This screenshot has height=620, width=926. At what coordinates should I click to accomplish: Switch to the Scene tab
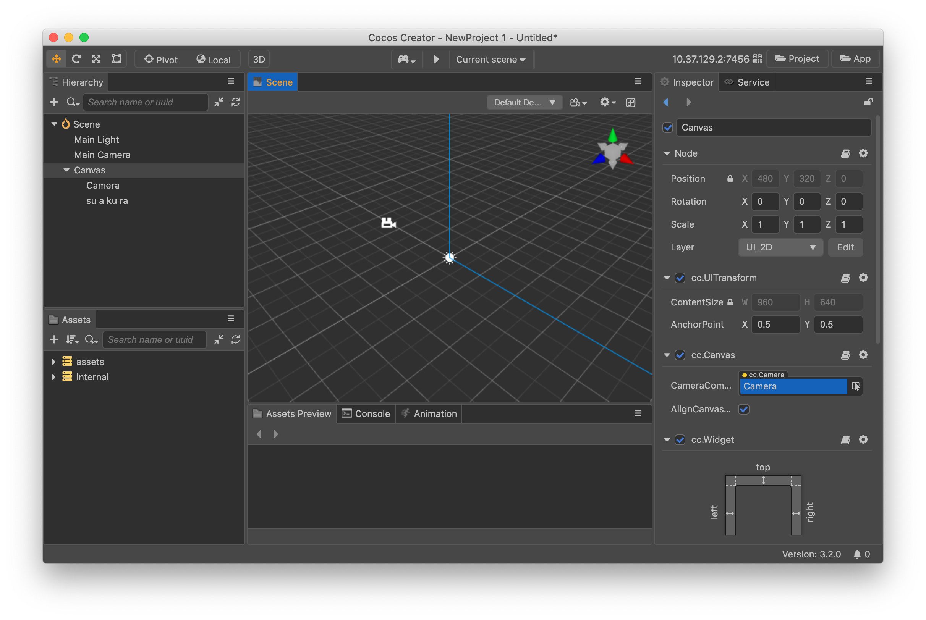pyautogui.click(x=273, y=82)
